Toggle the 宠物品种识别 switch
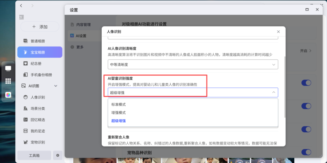 point(306,152)
